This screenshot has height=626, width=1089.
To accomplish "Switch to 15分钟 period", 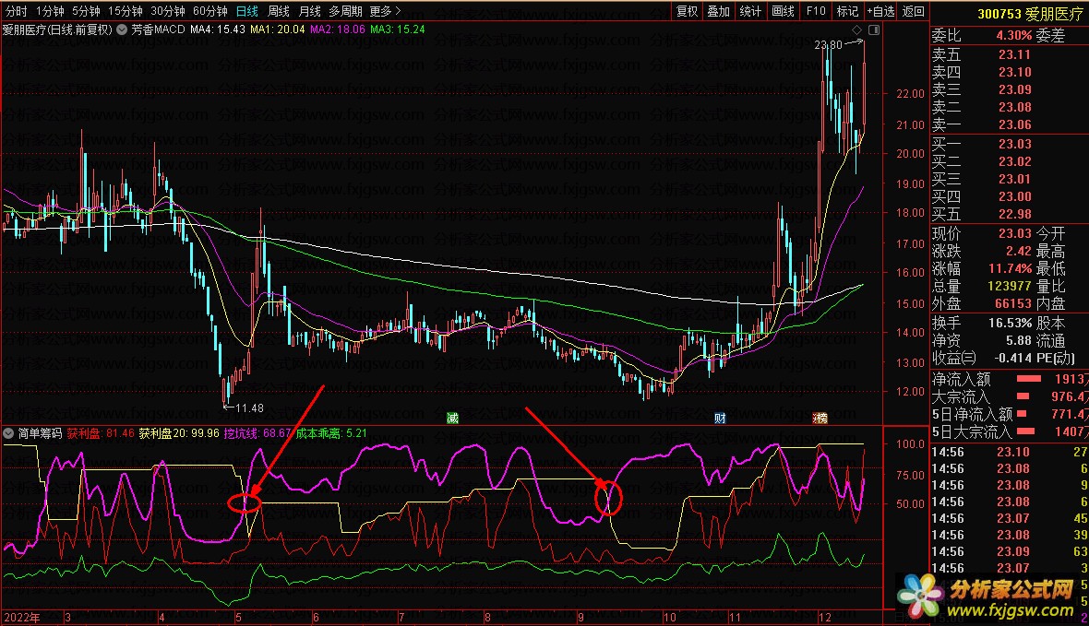I will pos(125,11).
